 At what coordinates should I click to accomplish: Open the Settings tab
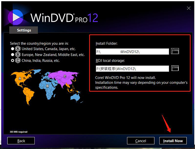pyautogui.click(x=24, y=30)
